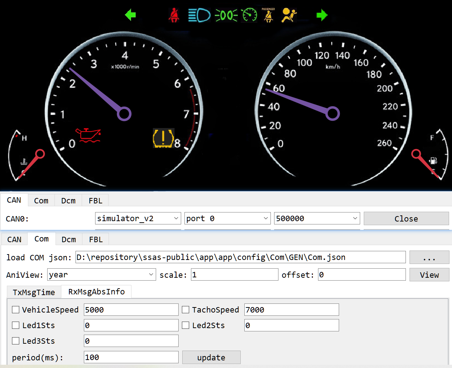Click the browse '...' button
Viewport: 452px width, 368px height.
coord(429,257)
